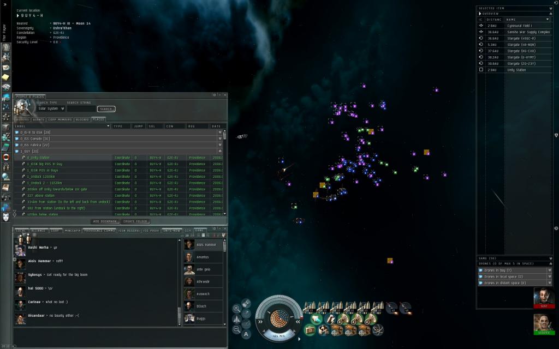
Task: Open the jukebox headphones icon in sidebar
Action: [6, 196]
